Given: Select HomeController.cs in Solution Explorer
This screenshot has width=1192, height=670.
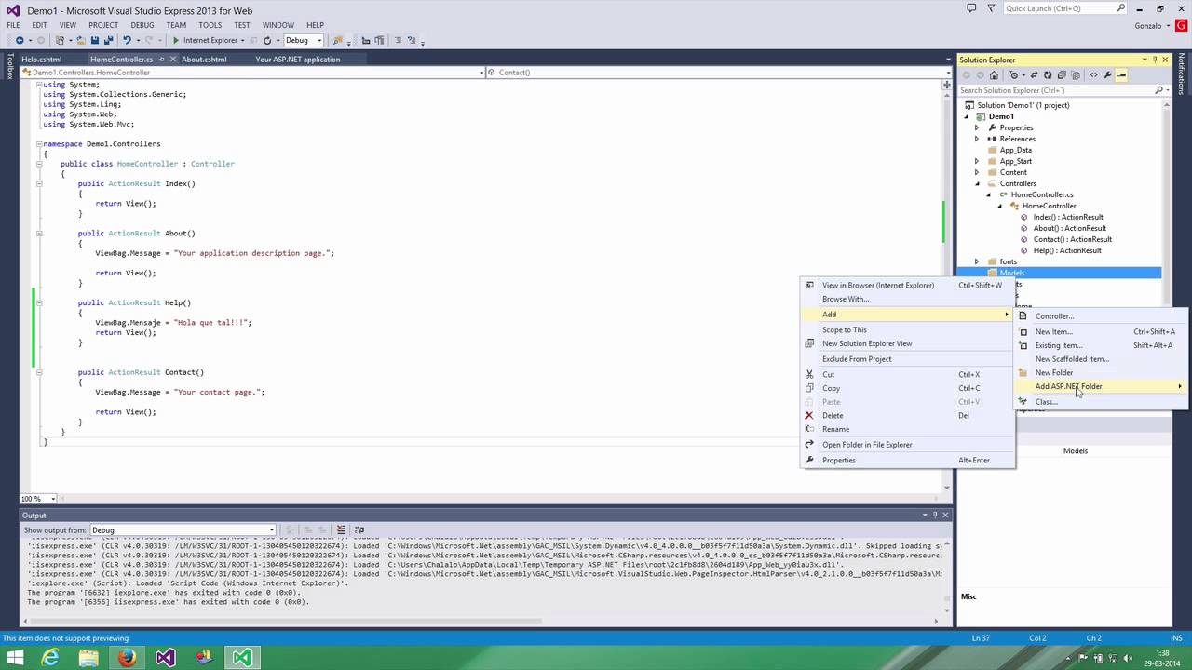Looking at the screenshot, I should click(1042, 194).
